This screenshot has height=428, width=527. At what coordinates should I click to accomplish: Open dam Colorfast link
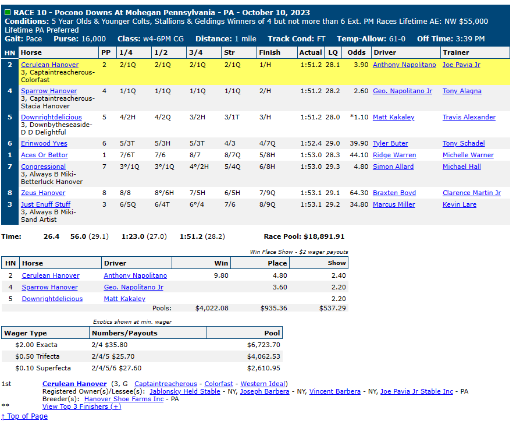[219, 384]
